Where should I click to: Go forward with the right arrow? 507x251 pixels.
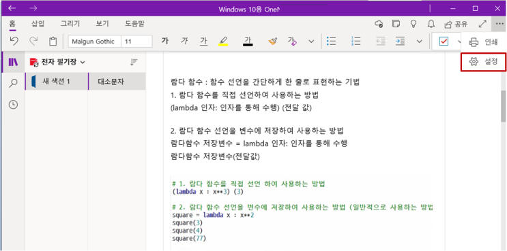click(x=33, y=8)
